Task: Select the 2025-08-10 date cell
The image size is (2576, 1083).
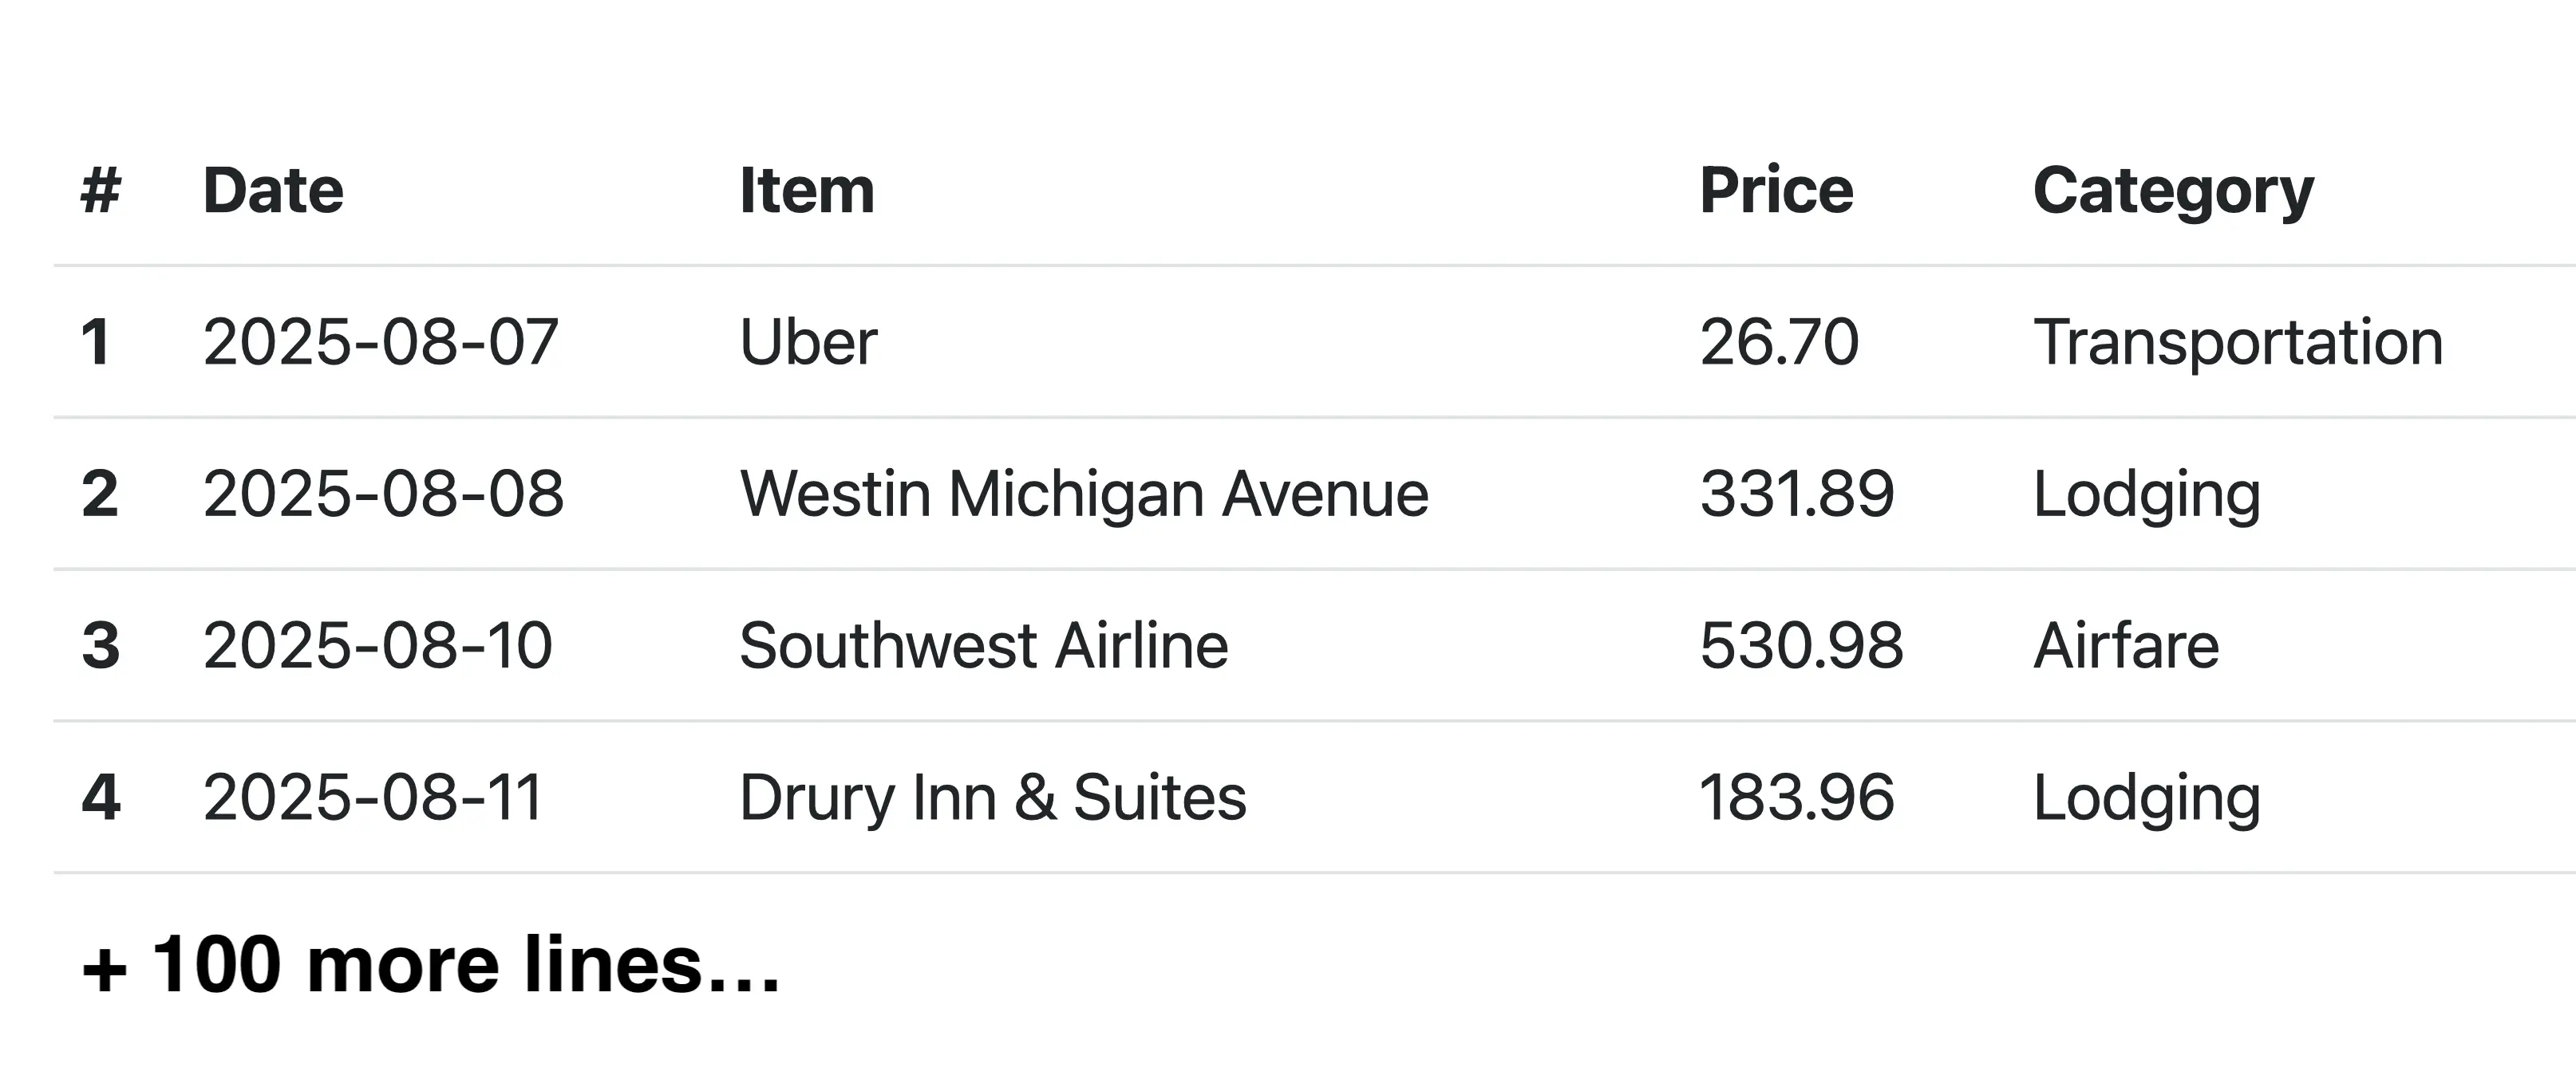Action: tap(377, 645)
